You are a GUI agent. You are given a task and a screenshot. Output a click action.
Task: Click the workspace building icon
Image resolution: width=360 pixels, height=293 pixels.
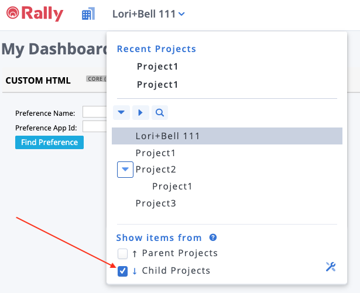click(88, 14)
